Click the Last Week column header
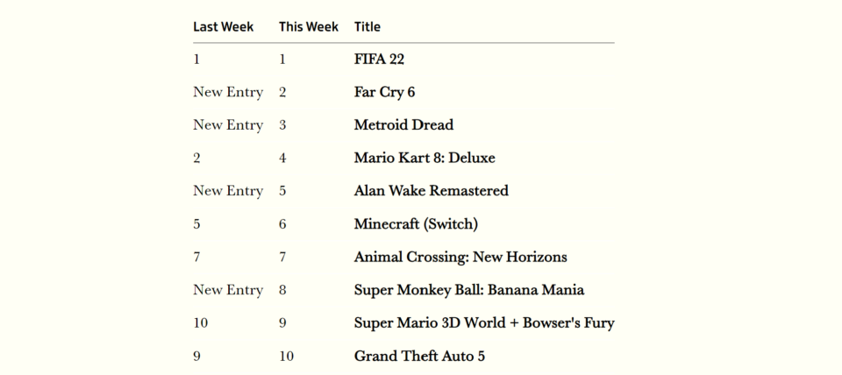 [x=223, y=27]
